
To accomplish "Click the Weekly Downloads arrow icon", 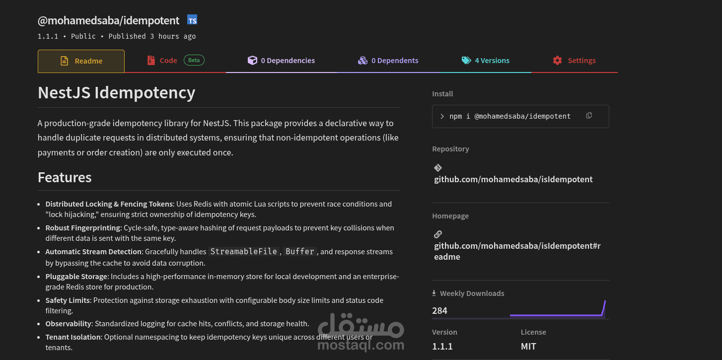I will 434,293.
